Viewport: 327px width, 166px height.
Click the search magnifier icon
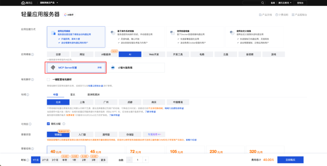tap(263, 3)
